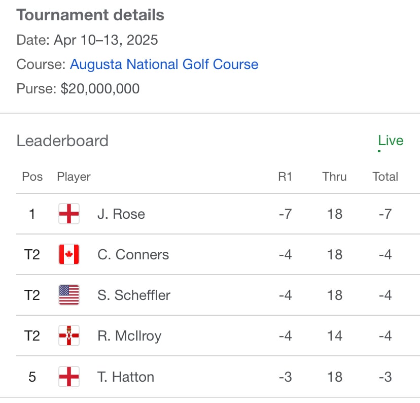This screenshot has height=403, width=420.
Task: Select the R. McIlroy player name
Action: click(129, 336)
